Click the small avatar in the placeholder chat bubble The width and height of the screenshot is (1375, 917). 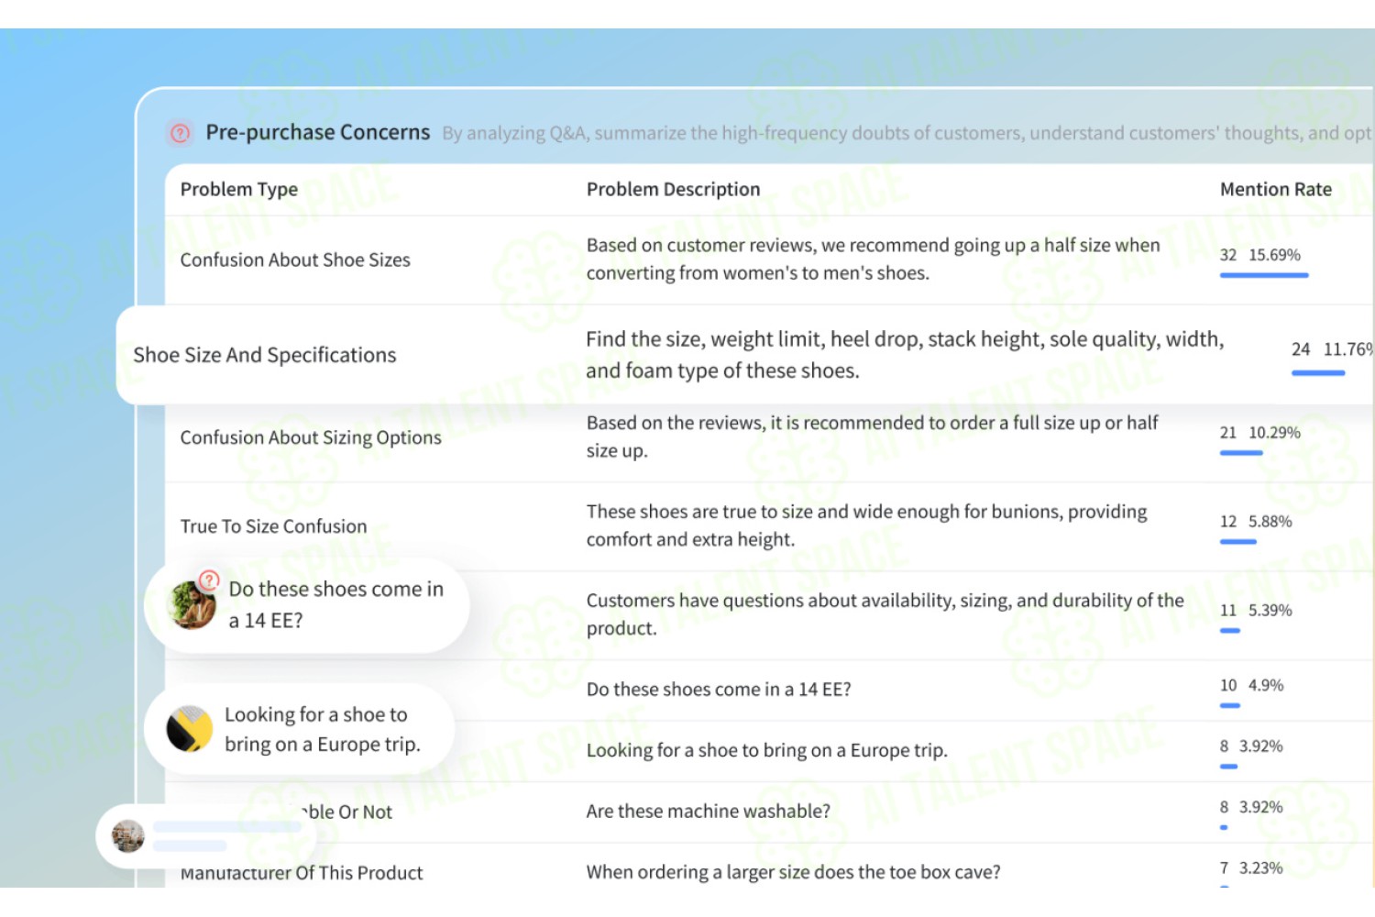[x=127, y=835]
